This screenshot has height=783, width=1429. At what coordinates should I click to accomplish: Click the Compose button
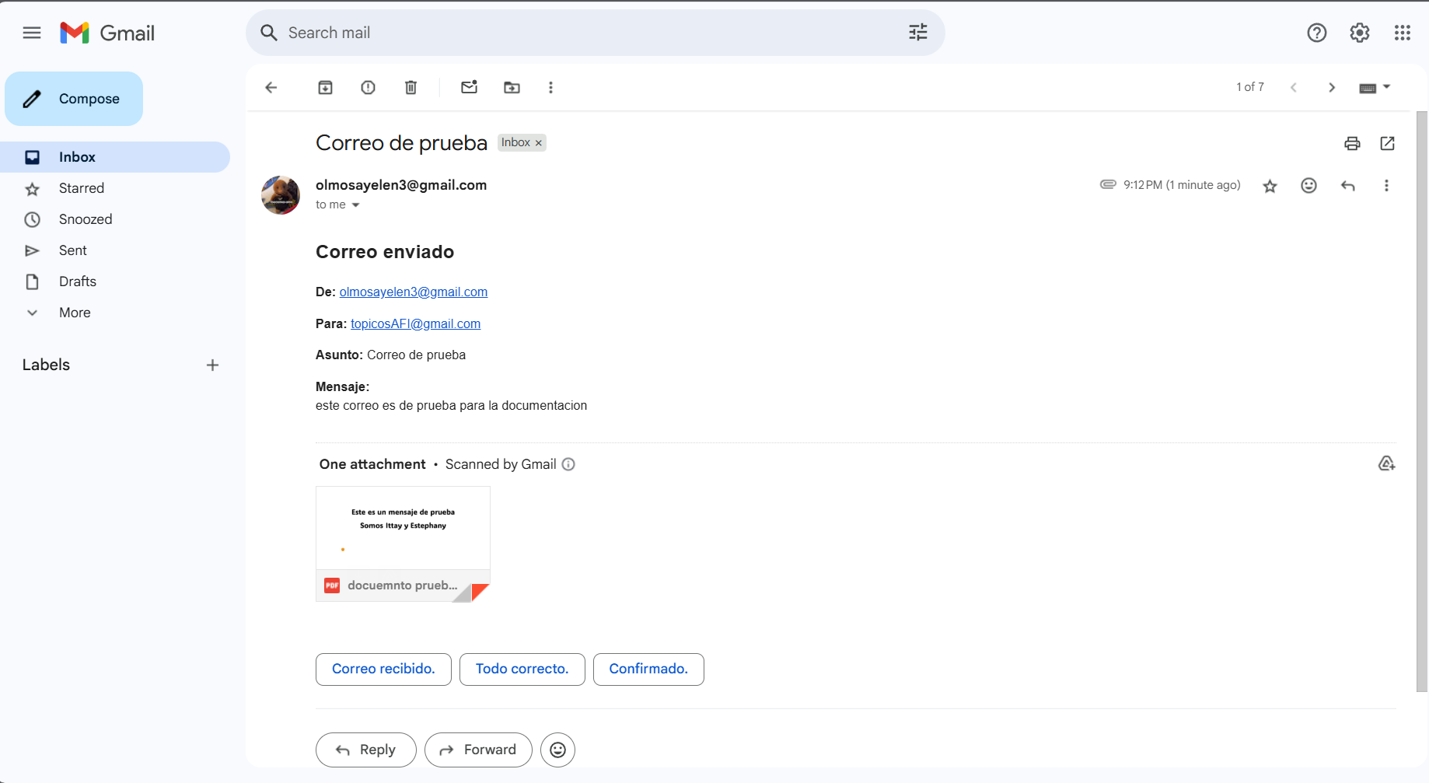[x=74, y=99]
